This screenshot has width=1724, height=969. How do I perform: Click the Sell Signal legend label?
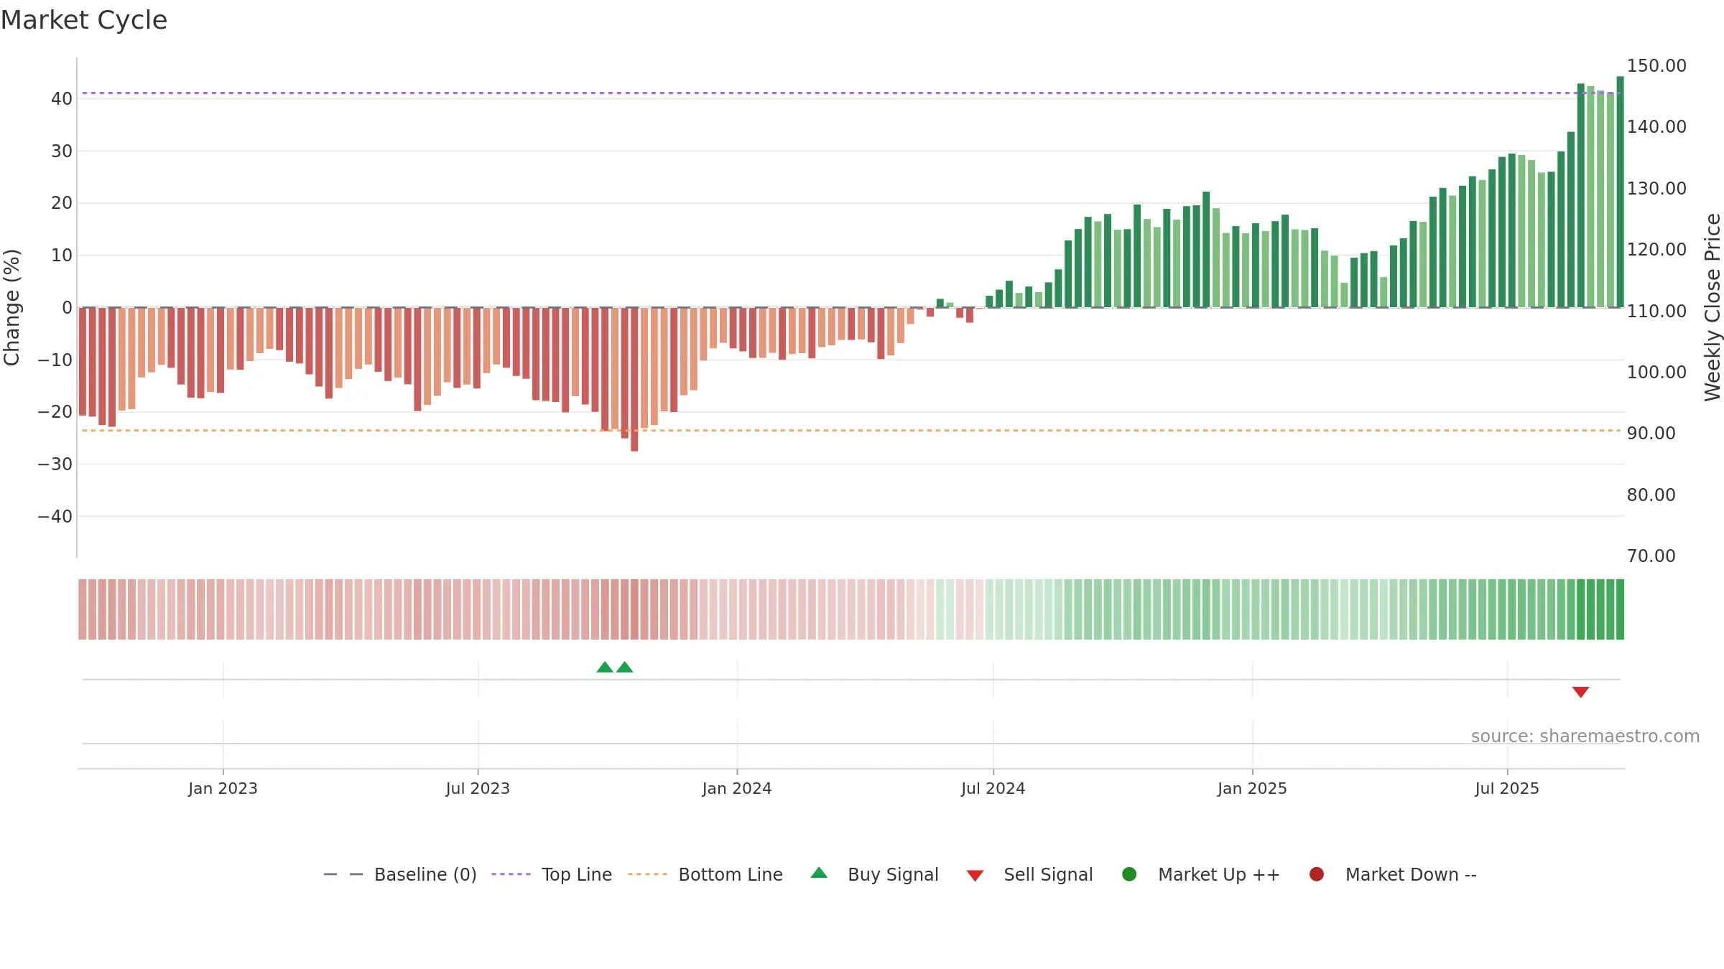point(1048,874)
